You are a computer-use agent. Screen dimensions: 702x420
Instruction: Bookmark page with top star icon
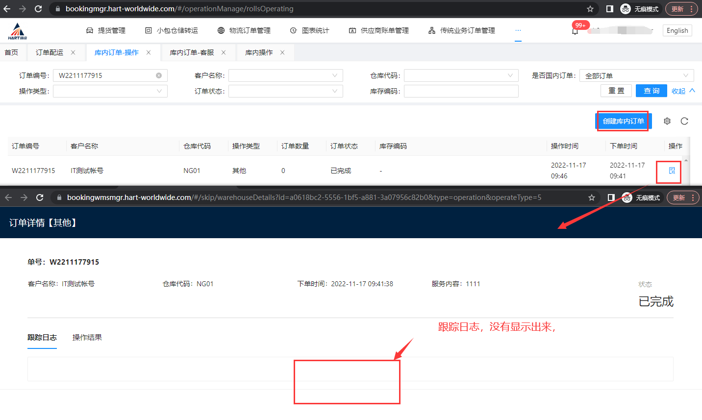(590, 9)
